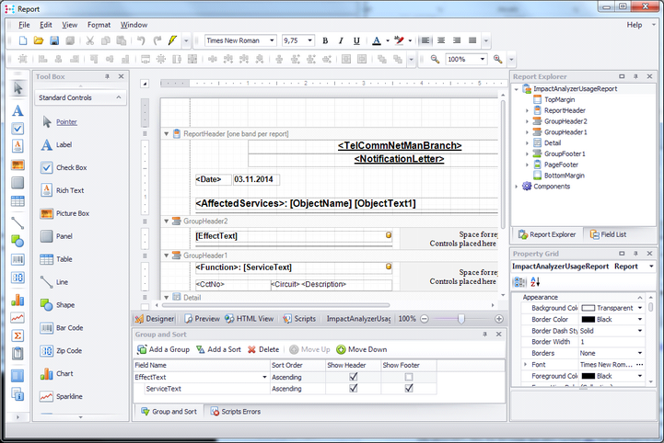The width and height of the screenshot is (664, 443).
Task: Toggle Italic formatting
Action: [x=341, y=40]
